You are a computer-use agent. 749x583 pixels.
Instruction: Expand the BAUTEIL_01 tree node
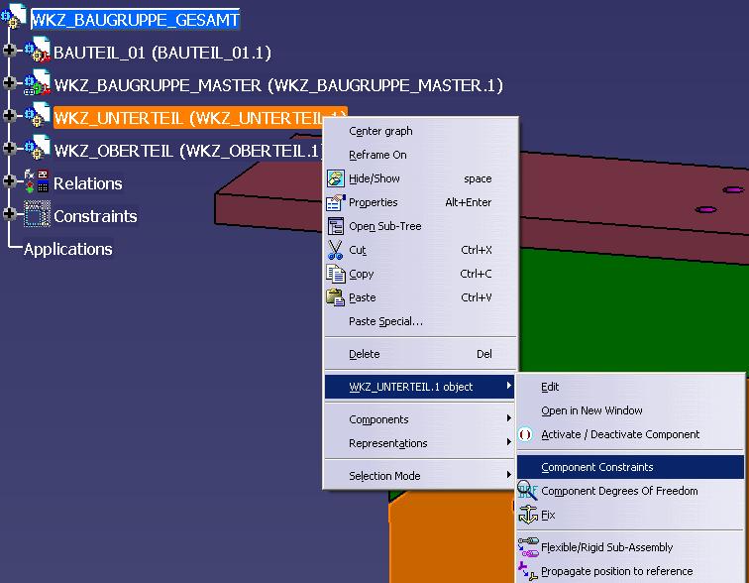pos(9,50)
